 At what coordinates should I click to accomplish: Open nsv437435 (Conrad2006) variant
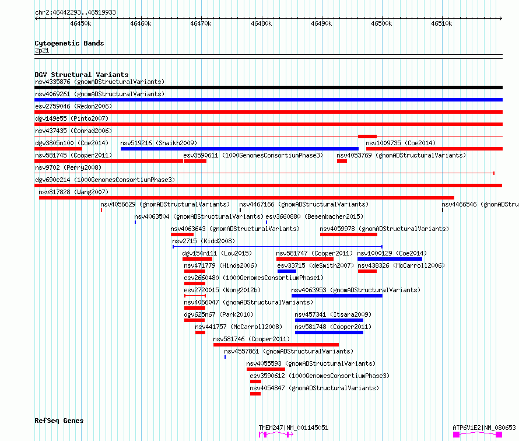click(x=73, y=131)
